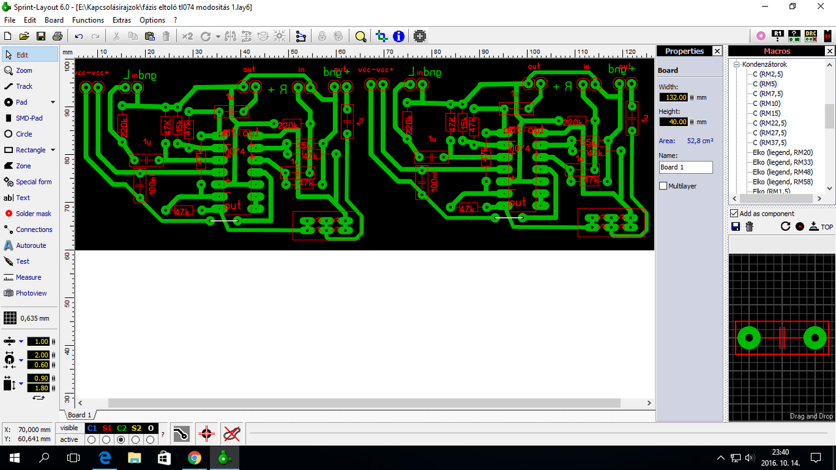The image size is (836, 470).
Task: Set O as the active layer
Action: click(x=150, y=440)
